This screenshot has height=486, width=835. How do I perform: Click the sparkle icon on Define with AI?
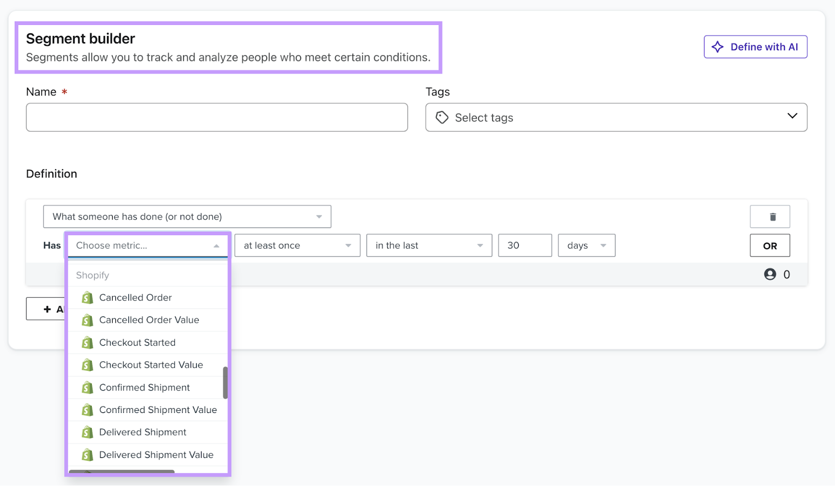pyautogui.click(x=718, y=46)
